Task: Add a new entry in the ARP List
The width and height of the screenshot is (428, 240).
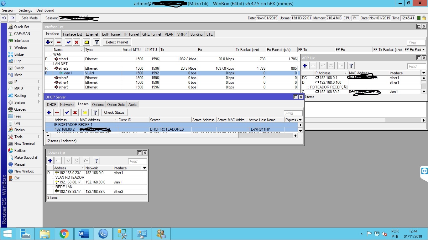Action: pos(305,66)
